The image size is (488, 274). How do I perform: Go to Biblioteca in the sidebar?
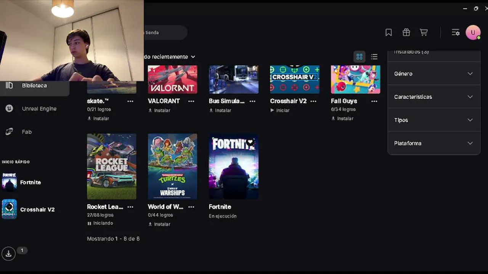pos(35,86)
